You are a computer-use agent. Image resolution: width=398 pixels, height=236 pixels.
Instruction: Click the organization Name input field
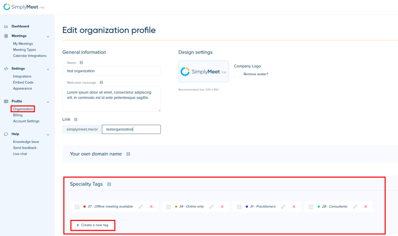112,71
